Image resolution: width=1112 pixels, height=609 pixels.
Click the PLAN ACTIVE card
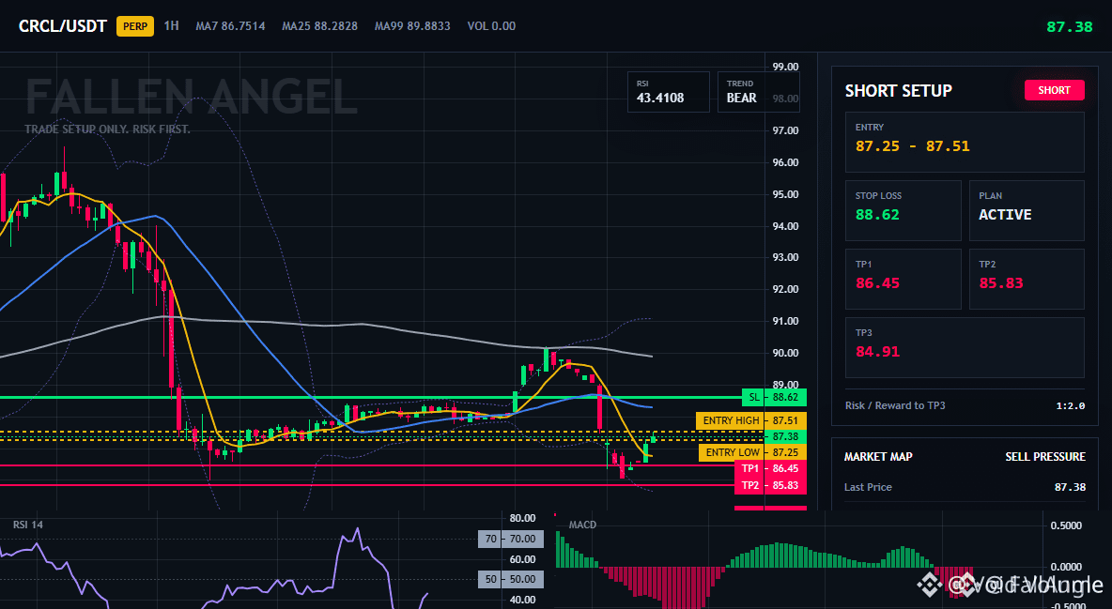click(1027, 210)
